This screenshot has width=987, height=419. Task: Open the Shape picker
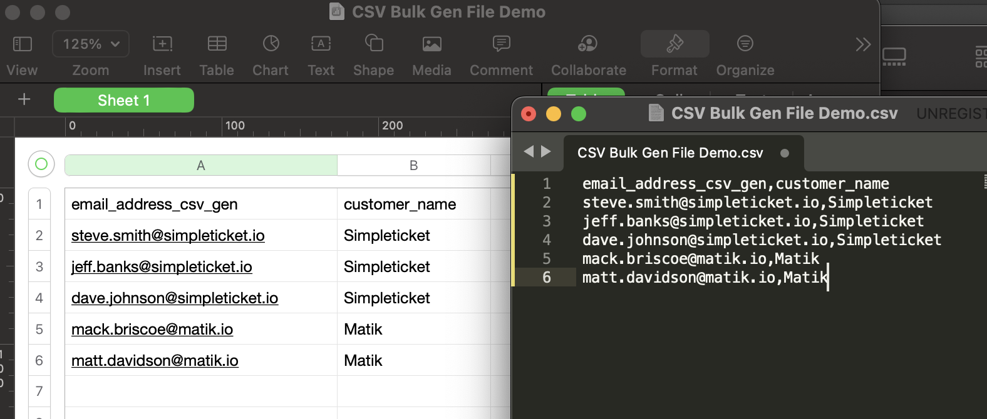pos(374,44)
